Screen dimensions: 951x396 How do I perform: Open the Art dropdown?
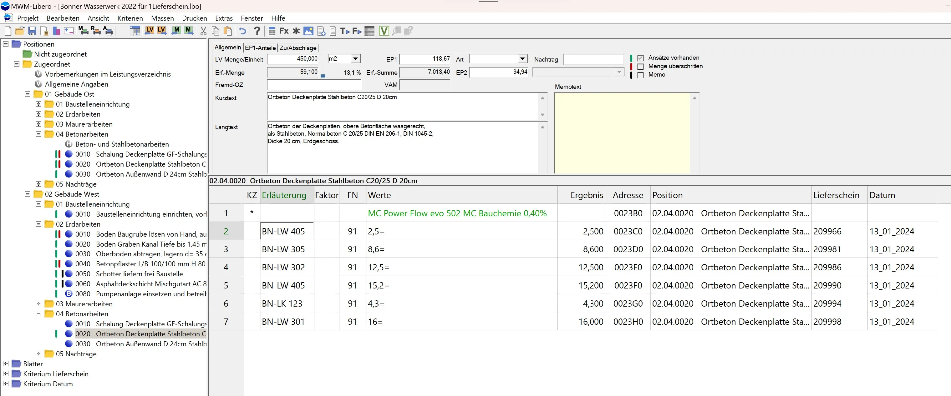pyautogui.click(x=522, y=59)
